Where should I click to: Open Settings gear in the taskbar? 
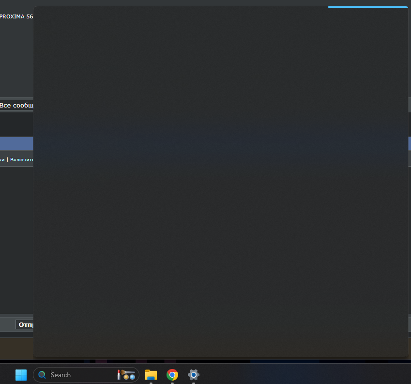(194, 375)
